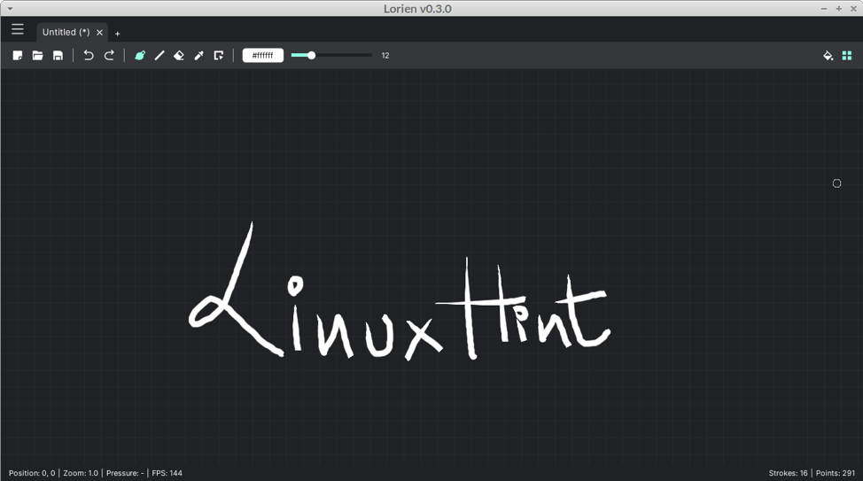Click the brush size slider handle

point(312,56)
